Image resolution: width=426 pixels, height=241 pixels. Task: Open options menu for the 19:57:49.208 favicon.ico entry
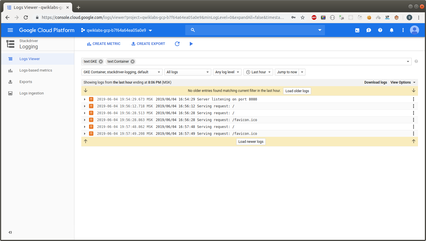[x=413, y=134]
